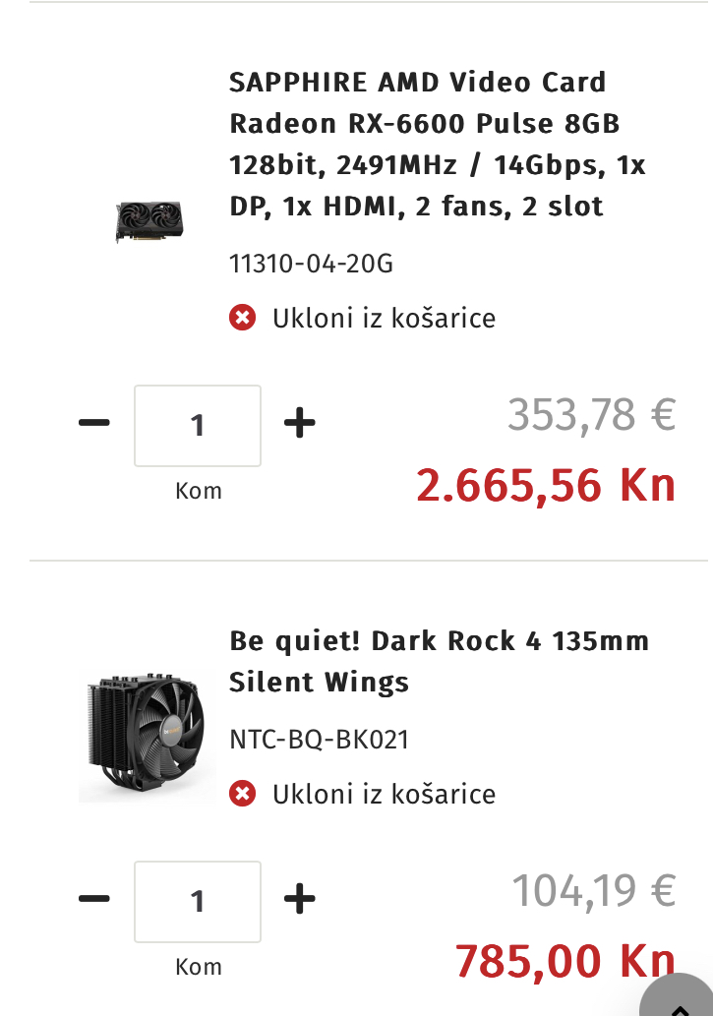Viewport: 713px width, 1016px height.
Task: Focus the quantity field for SAPPHIRE card
Action: [x=198, y=425]
